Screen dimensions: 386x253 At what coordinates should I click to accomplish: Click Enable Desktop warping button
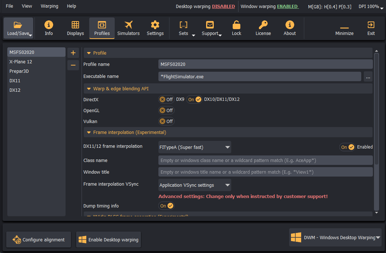click(x=109, y=240)
